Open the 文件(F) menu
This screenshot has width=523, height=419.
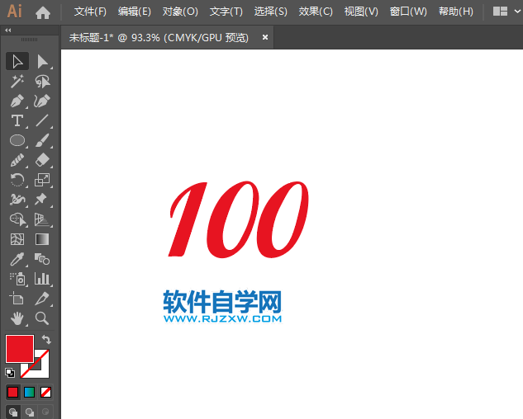tap(90, 12)
